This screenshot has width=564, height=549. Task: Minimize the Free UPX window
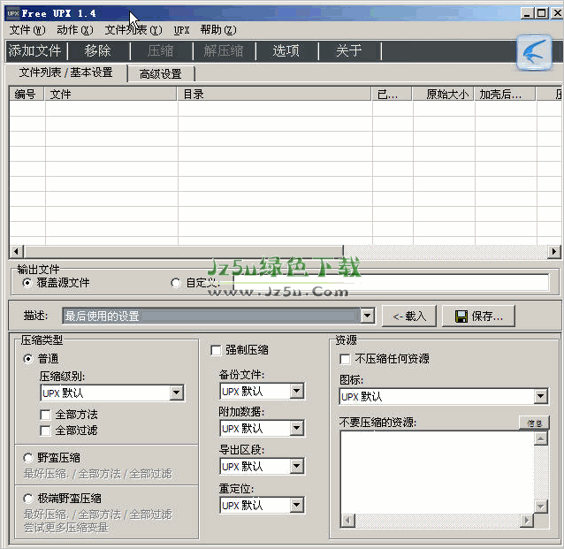[527, 13]
